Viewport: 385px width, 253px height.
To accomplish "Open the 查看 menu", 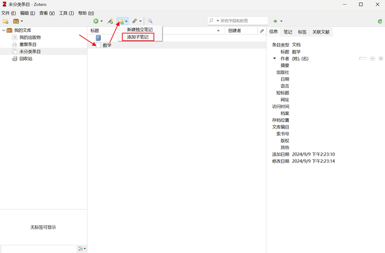I will pyautogui.click(x=47, y=13).
